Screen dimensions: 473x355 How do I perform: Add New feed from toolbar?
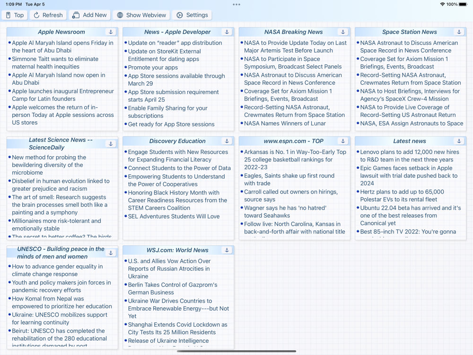tap(89, 15)
